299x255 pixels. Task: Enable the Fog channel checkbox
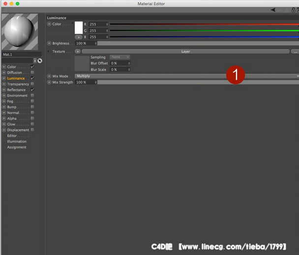32,101
